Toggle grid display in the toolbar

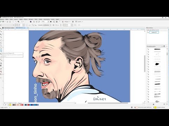[57, 22]
